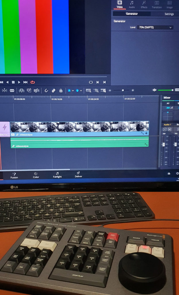The width and height of the screenshot is (179, 295).
Task: Add a blue marker to timeline
Action: tap(77, 91)
